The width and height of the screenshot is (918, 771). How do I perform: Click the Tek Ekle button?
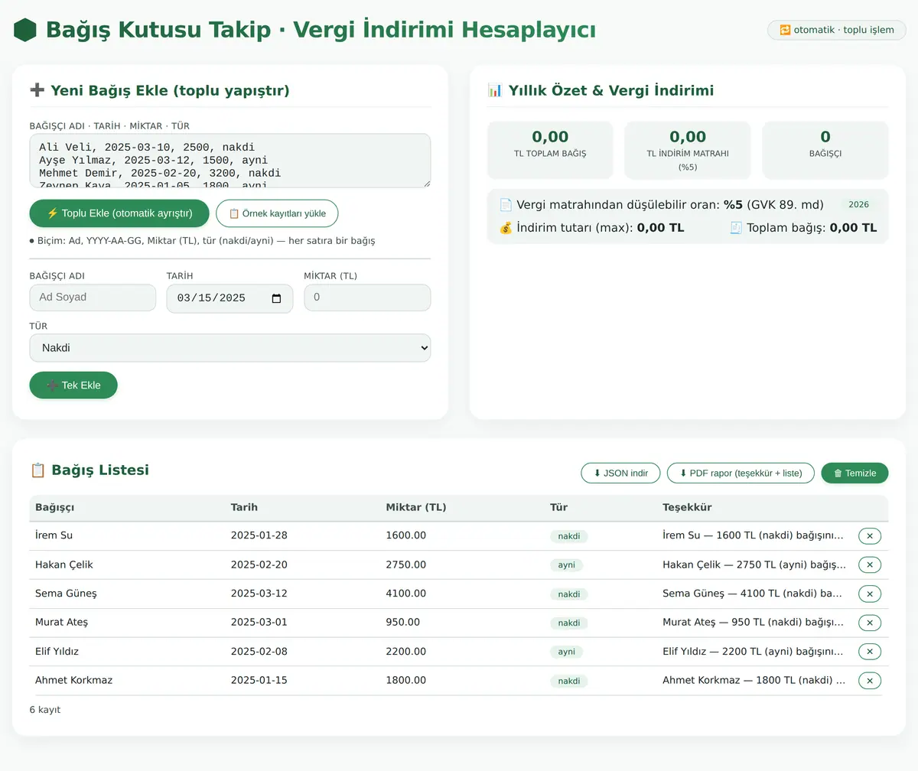[x=73, y=385]
